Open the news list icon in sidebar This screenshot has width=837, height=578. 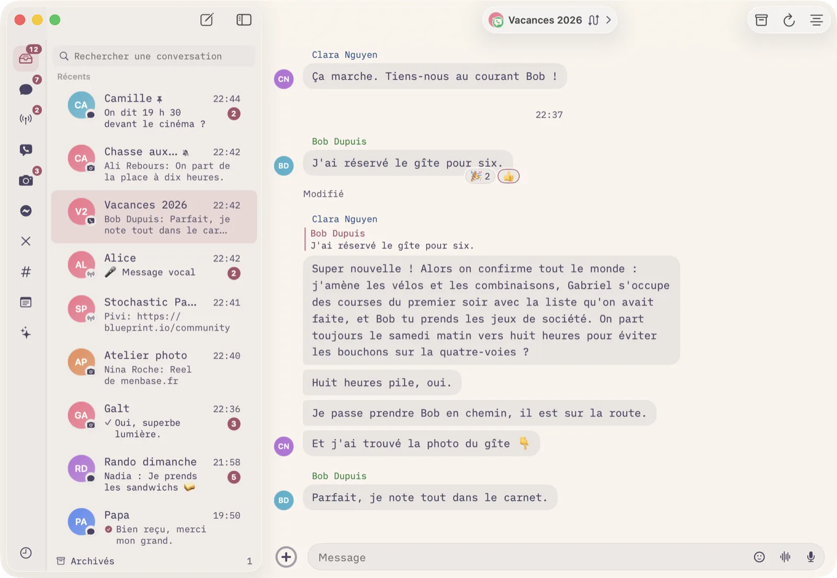(x=26, y=302)
